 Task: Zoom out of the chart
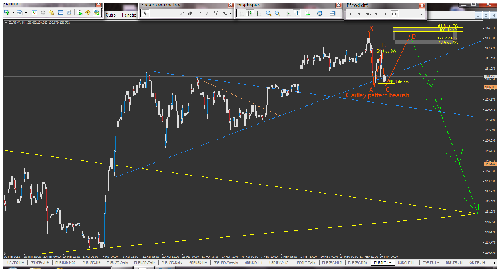(278, 13)
